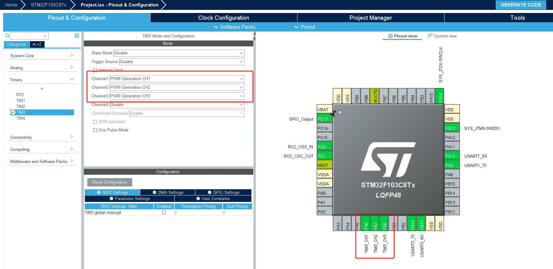
Task: Open the Slave Mode dropdown
Action: pyautogui.click(x=179, y=53)
